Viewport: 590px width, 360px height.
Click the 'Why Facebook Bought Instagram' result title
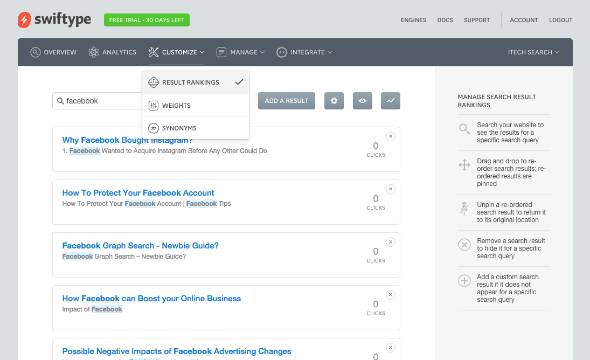127,140
